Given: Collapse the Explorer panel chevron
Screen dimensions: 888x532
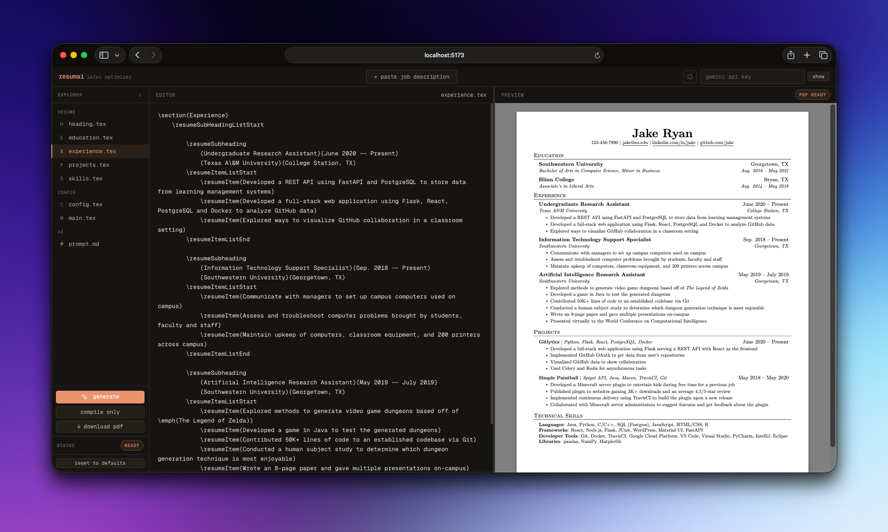Looking at the screenshot, I should click(140, 95).
